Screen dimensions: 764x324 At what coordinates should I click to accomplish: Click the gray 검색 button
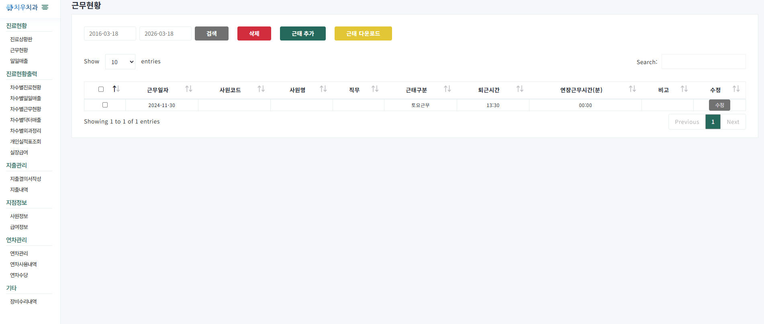point(212,34)
